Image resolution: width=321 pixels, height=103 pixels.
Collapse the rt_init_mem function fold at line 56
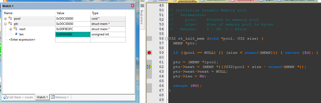166,39
